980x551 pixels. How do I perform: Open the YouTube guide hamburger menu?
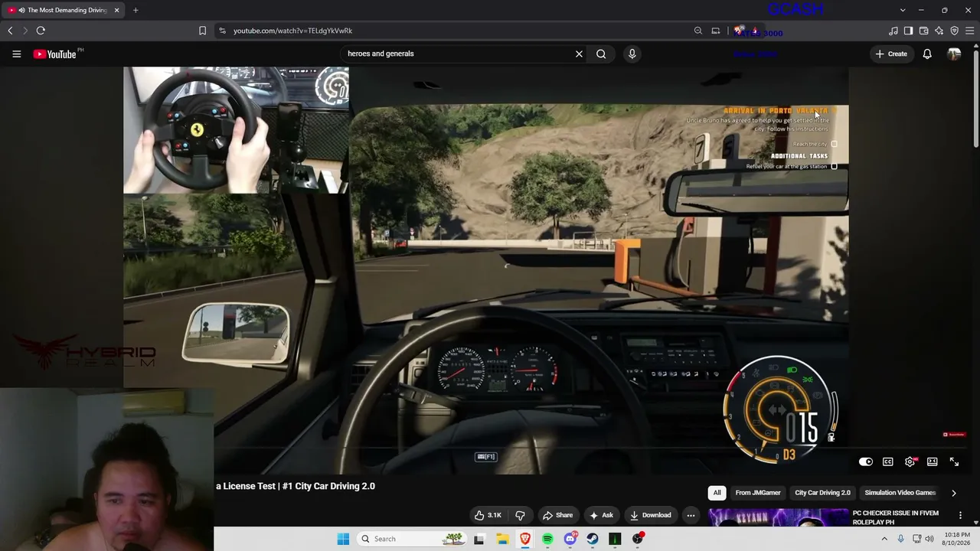[16, 54]
